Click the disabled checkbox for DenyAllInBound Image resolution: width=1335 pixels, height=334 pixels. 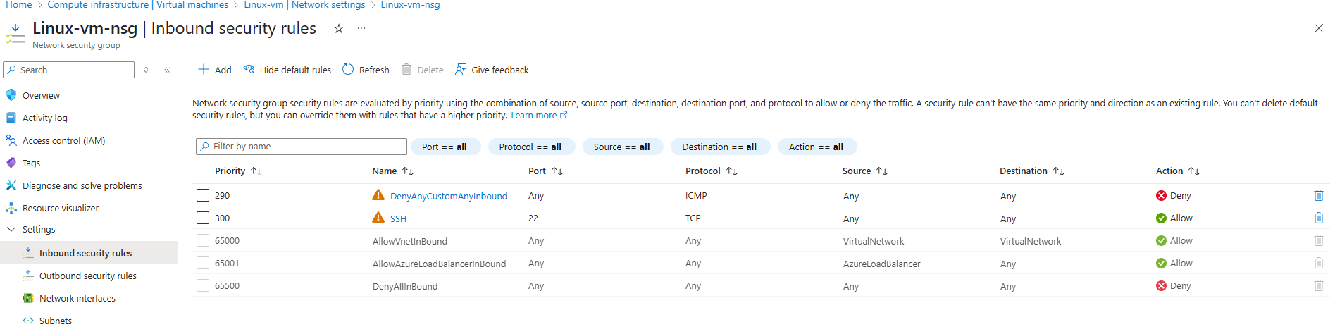tap(203, 285)
